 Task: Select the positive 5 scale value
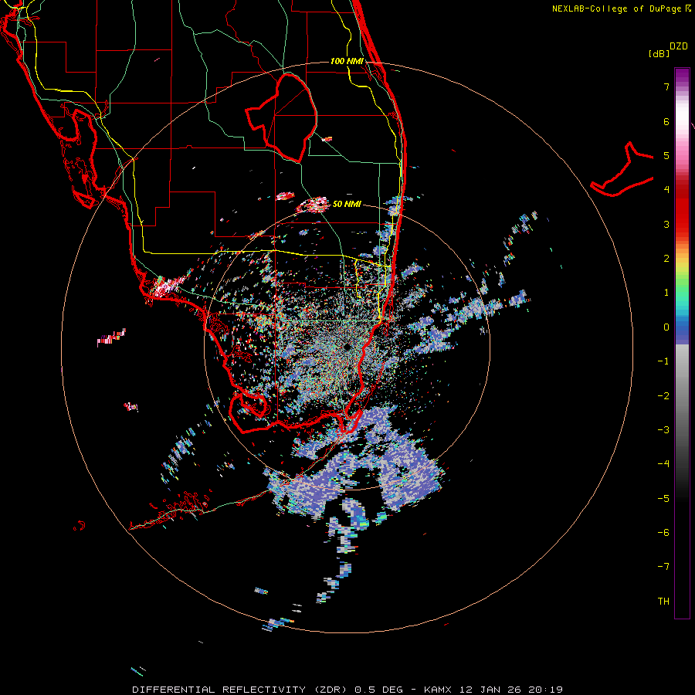[666, 155]
